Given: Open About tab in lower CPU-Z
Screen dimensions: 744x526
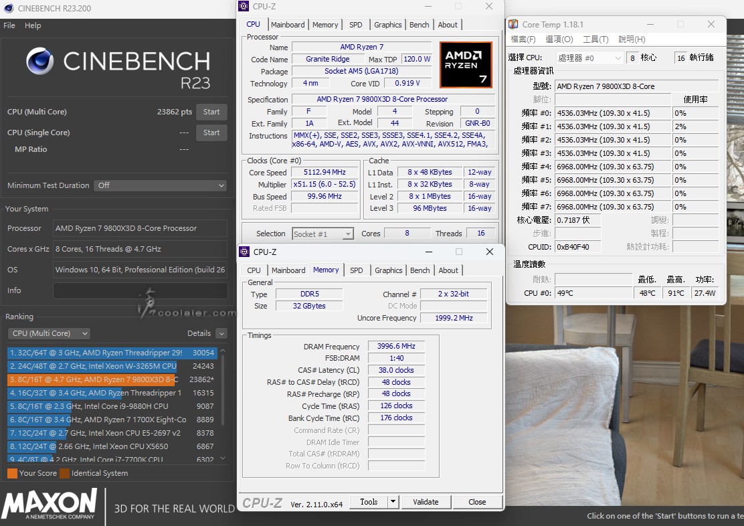Looking at the screenshot, I should tap(448, 270).
